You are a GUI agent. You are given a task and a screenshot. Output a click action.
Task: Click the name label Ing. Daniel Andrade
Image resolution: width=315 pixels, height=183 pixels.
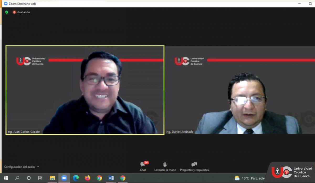180,132
